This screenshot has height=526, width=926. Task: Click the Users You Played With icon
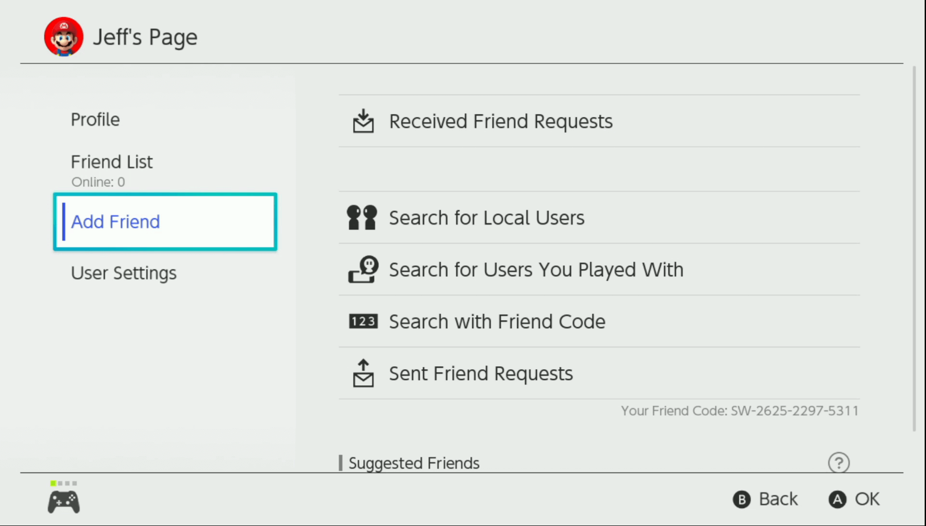363,269
